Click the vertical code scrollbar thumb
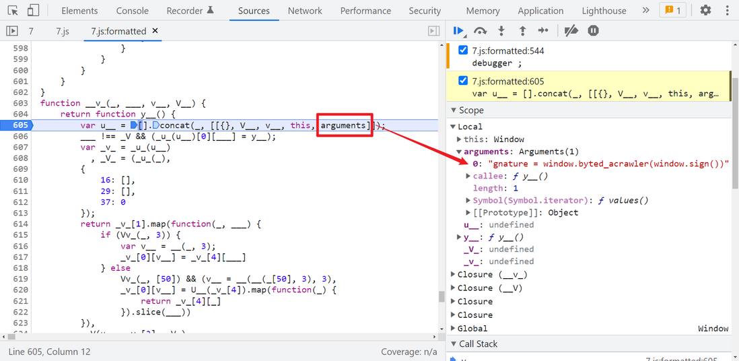739x361 pixels. pyautogui.click(x=442, y=296)
